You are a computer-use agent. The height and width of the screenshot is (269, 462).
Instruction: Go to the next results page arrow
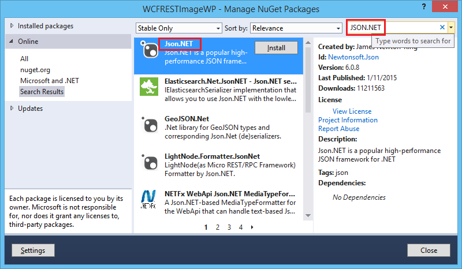(x=252, y=227)
